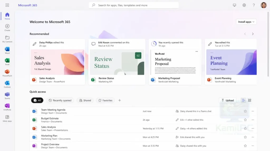Switch to grid view icon
This screenshot has width=270, height=151.
(249, 100)
